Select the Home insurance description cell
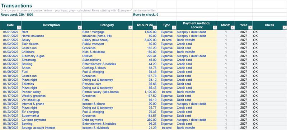This screenshot has width=287, height=130. pyautogui.click(x=52, y=36)
